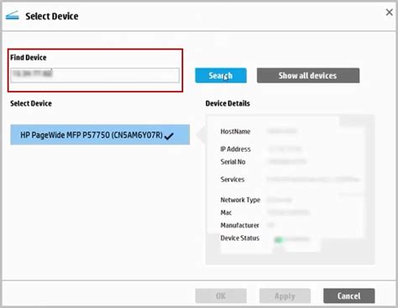The image size is (398, 308).
Task: Click the greyed-out Apply button
Action: pyautogui.click(x=285, y=296)
